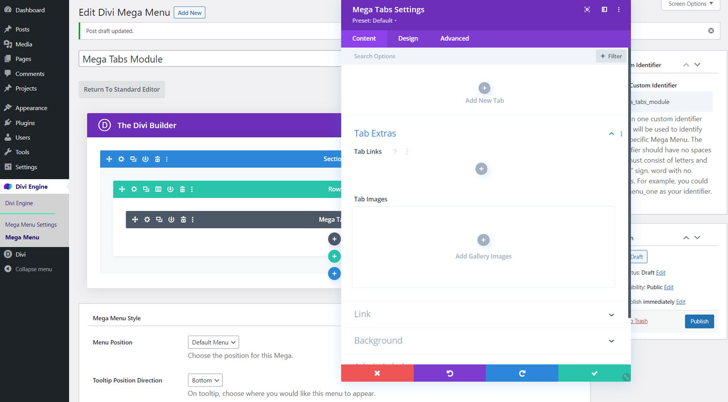Click the Add New button

coord(190,13)
